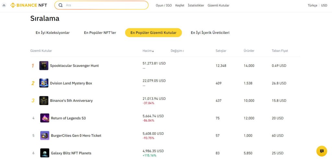Open the Binance NFT logo homepage

(x=29, y=5)
